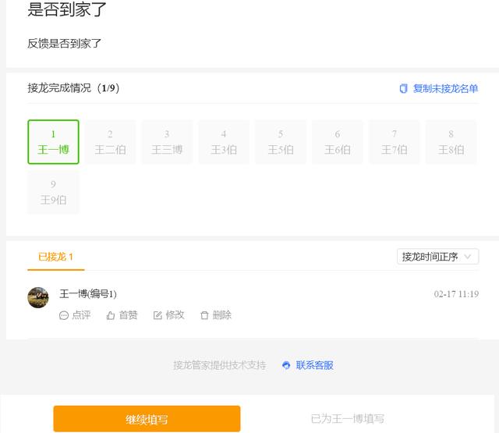Click the 点评 comment bubble icon
499x433 pixels.
64,315
